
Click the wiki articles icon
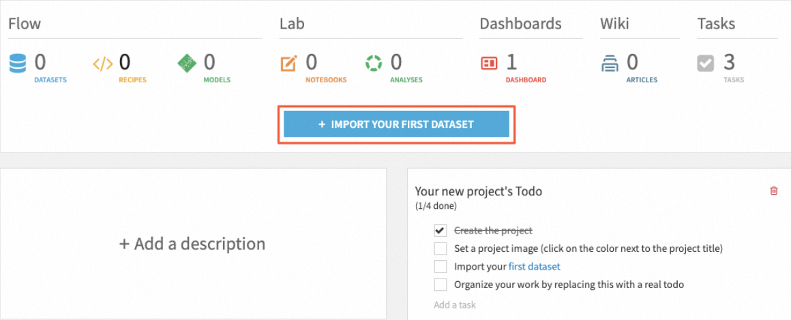click(610, 64)
